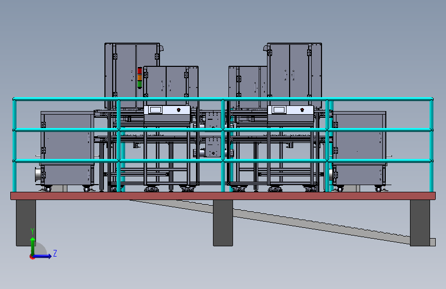Click the left control panel display screen
Screen dimensions: 446x289
point(155,110)
